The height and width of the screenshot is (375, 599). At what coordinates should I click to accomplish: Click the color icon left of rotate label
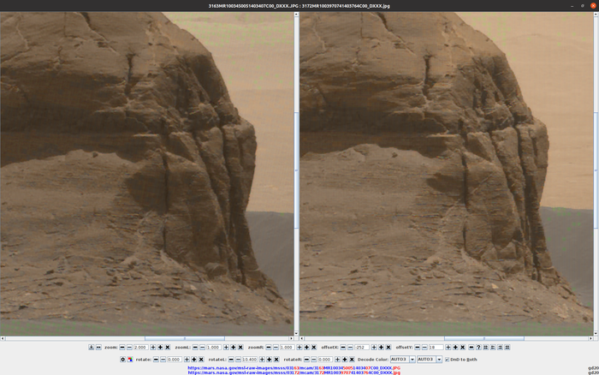click(x=129, y=360)
